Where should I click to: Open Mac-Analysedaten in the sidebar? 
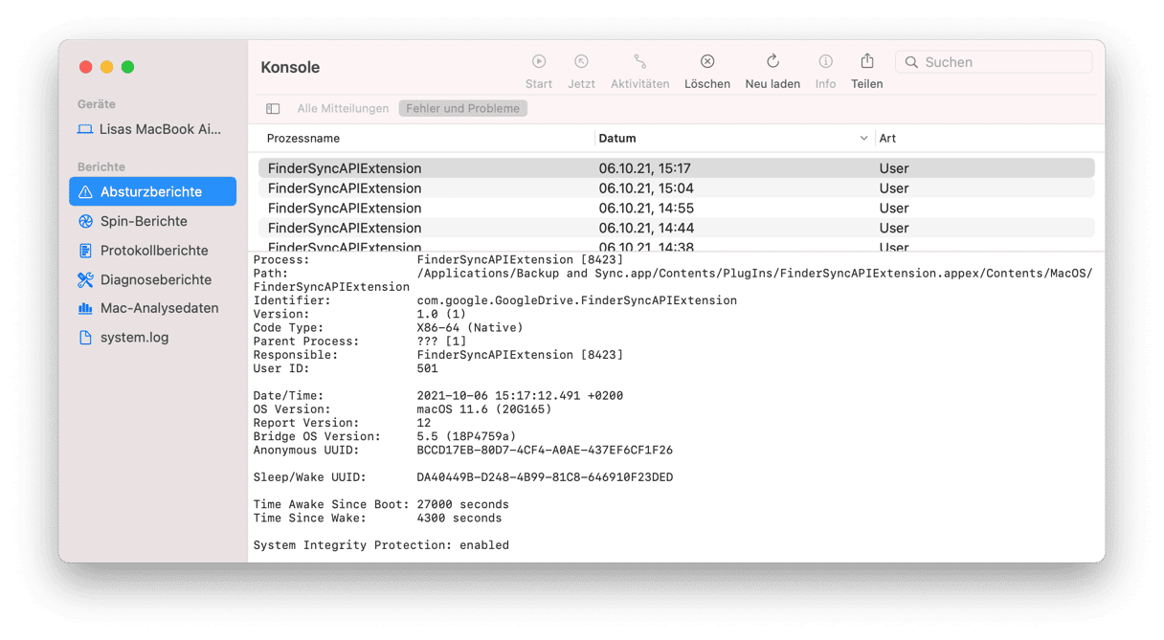(x=159, y=308)
